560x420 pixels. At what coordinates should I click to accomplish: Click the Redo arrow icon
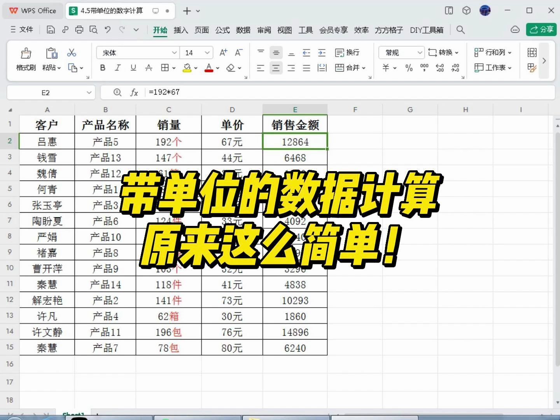tap(122, 30)
